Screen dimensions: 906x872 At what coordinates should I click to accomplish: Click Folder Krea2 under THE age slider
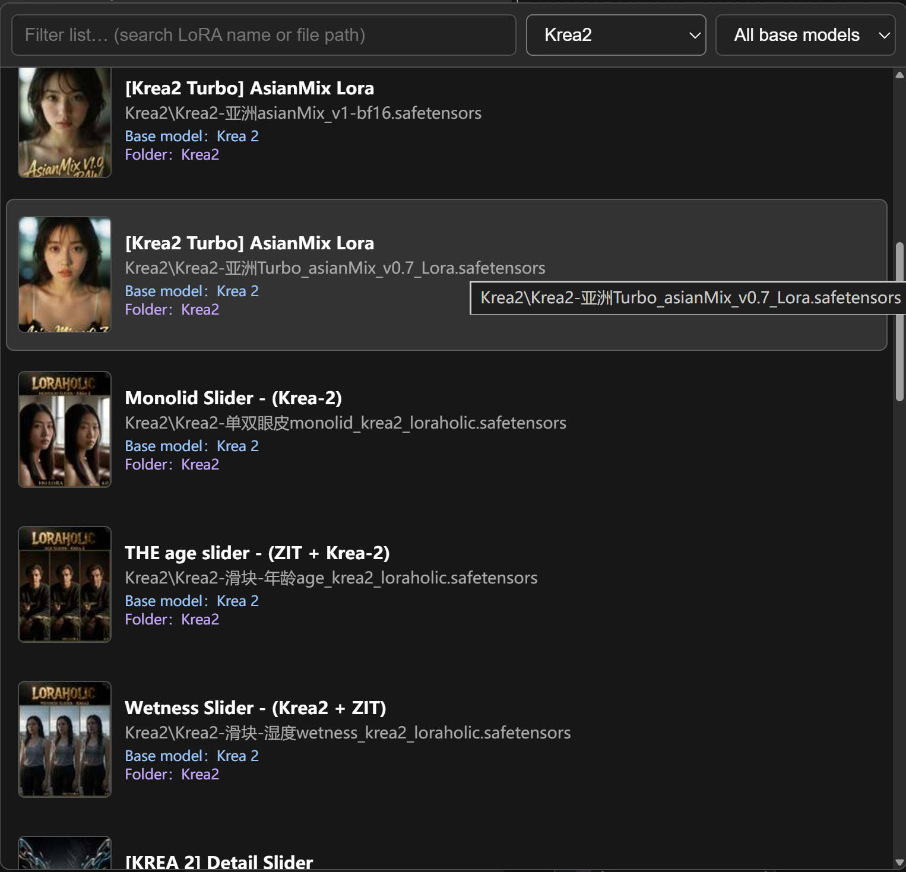tap(172, 619)
